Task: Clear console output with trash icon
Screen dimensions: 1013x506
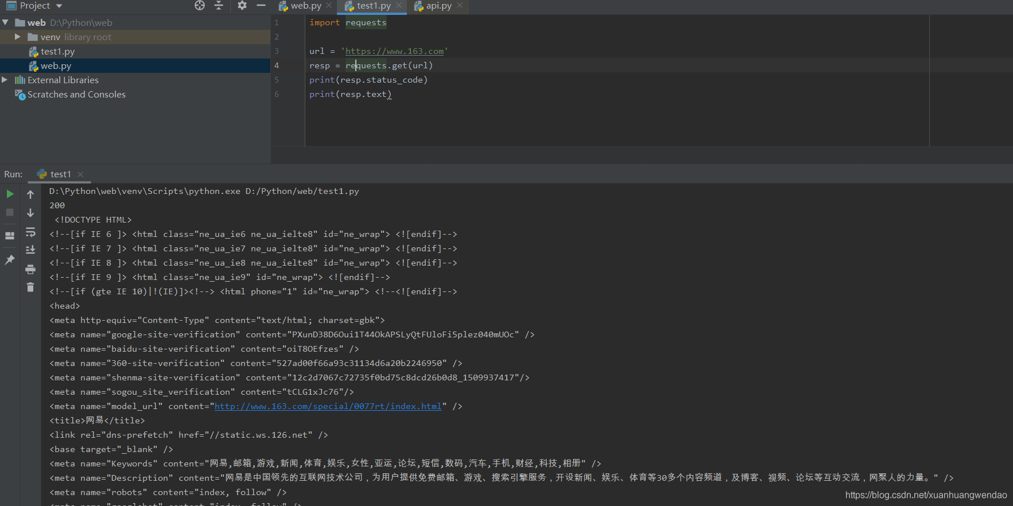Action: click(30, 287)
